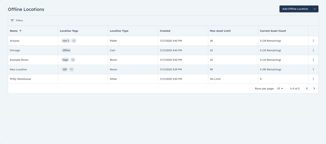The height and width of the screenshot is (144, 326).
Task: Expand the +1 tags in Example Room row
Action: point(73,60)
